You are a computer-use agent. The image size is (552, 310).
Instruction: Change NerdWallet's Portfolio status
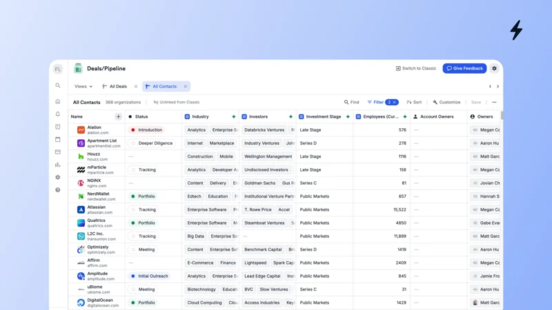[x=143, y=196]
